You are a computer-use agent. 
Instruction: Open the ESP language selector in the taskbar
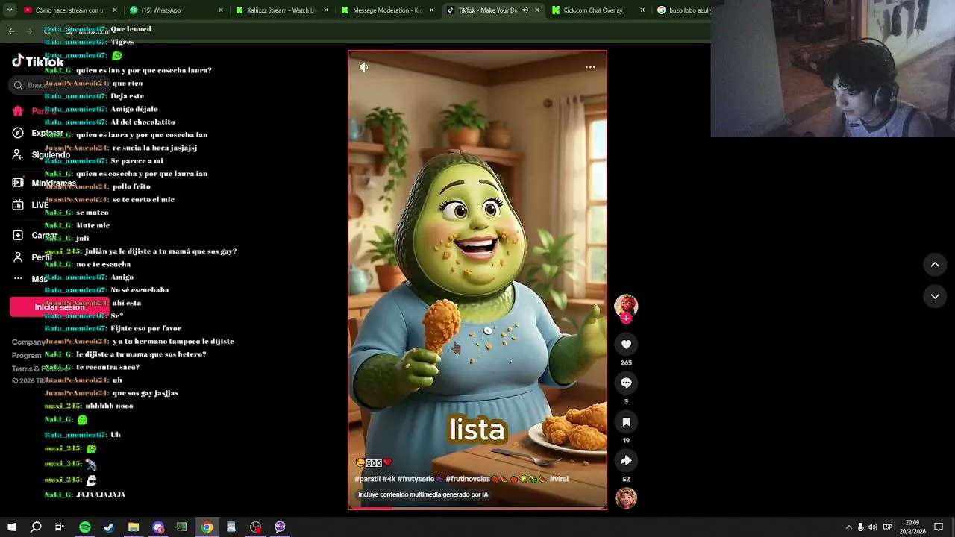pyautogui.click(x=888, y=527)
